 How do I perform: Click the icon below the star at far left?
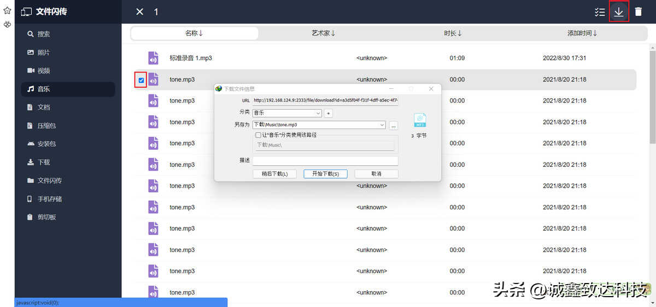[7, 25]
